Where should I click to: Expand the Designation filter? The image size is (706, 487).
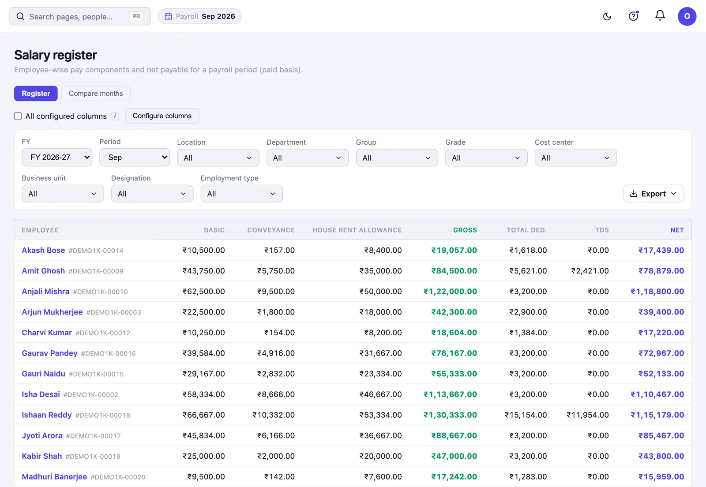pos(152,194)
